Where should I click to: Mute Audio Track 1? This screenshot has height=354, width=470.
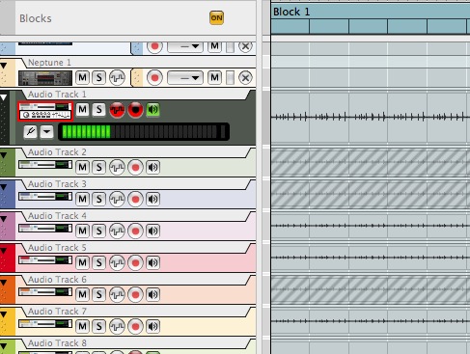tap(82, 110)
